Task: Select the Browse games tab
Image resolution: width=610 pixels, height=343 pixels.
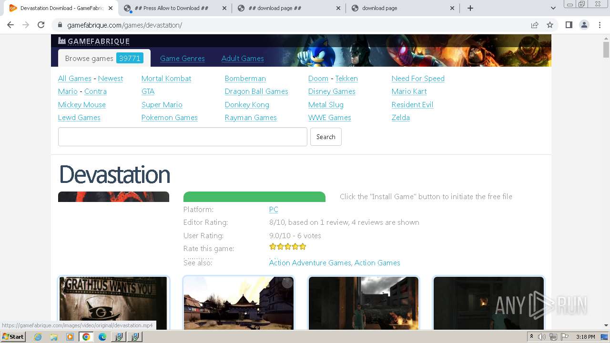Action: pyautogui.click(x=104, y=58)
